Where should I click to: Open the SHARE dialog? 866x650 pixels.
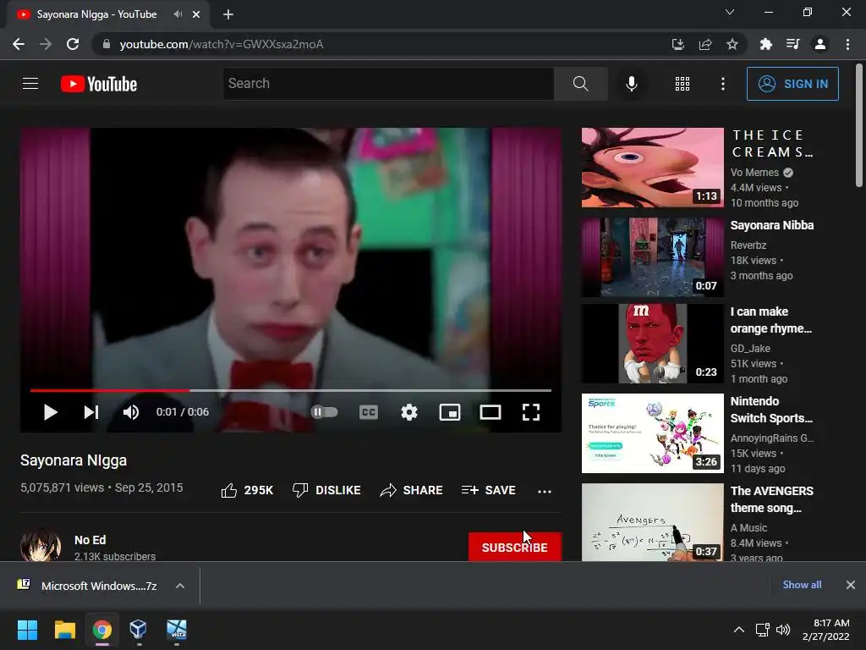point(412,490)
